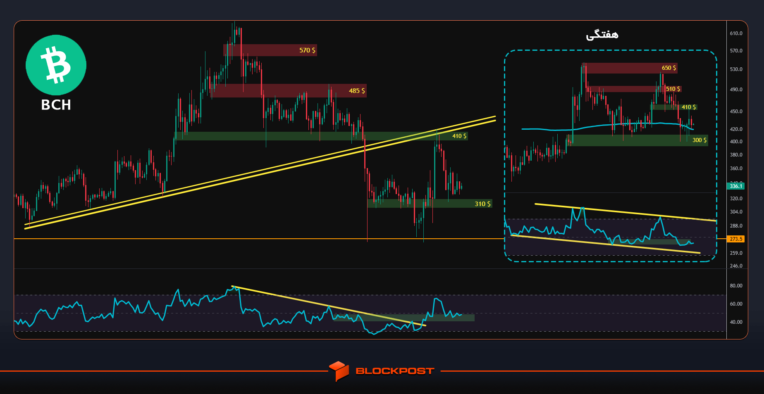The height and width of the screenshot is (394, 764).
Task: Click the BCH ticker label
Action: tap(56, 105)
